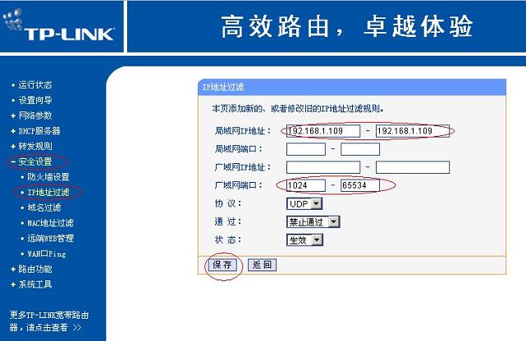The height and width of the screenshot is (341, 526).
Task: Open the 通过 dropdown showing 禁止通过
Action: [313, 221]
